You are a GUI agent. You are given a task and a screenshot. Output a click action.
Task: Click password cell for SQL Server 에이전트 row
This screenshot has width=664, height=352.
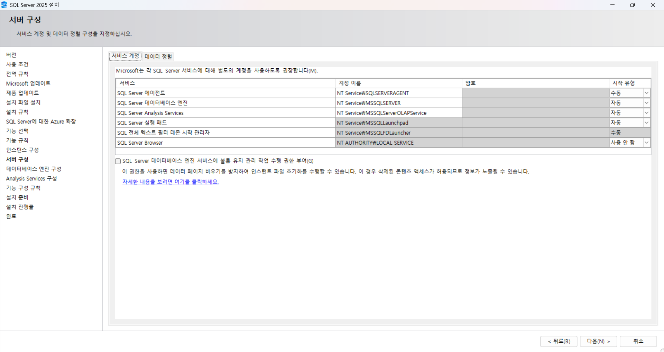(x=535, y=93)
